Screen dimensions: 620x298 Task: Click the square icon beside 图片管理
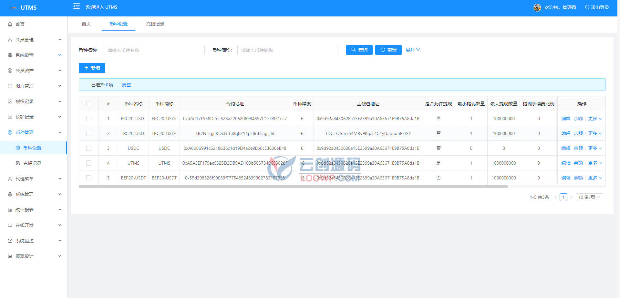(10, 86)
